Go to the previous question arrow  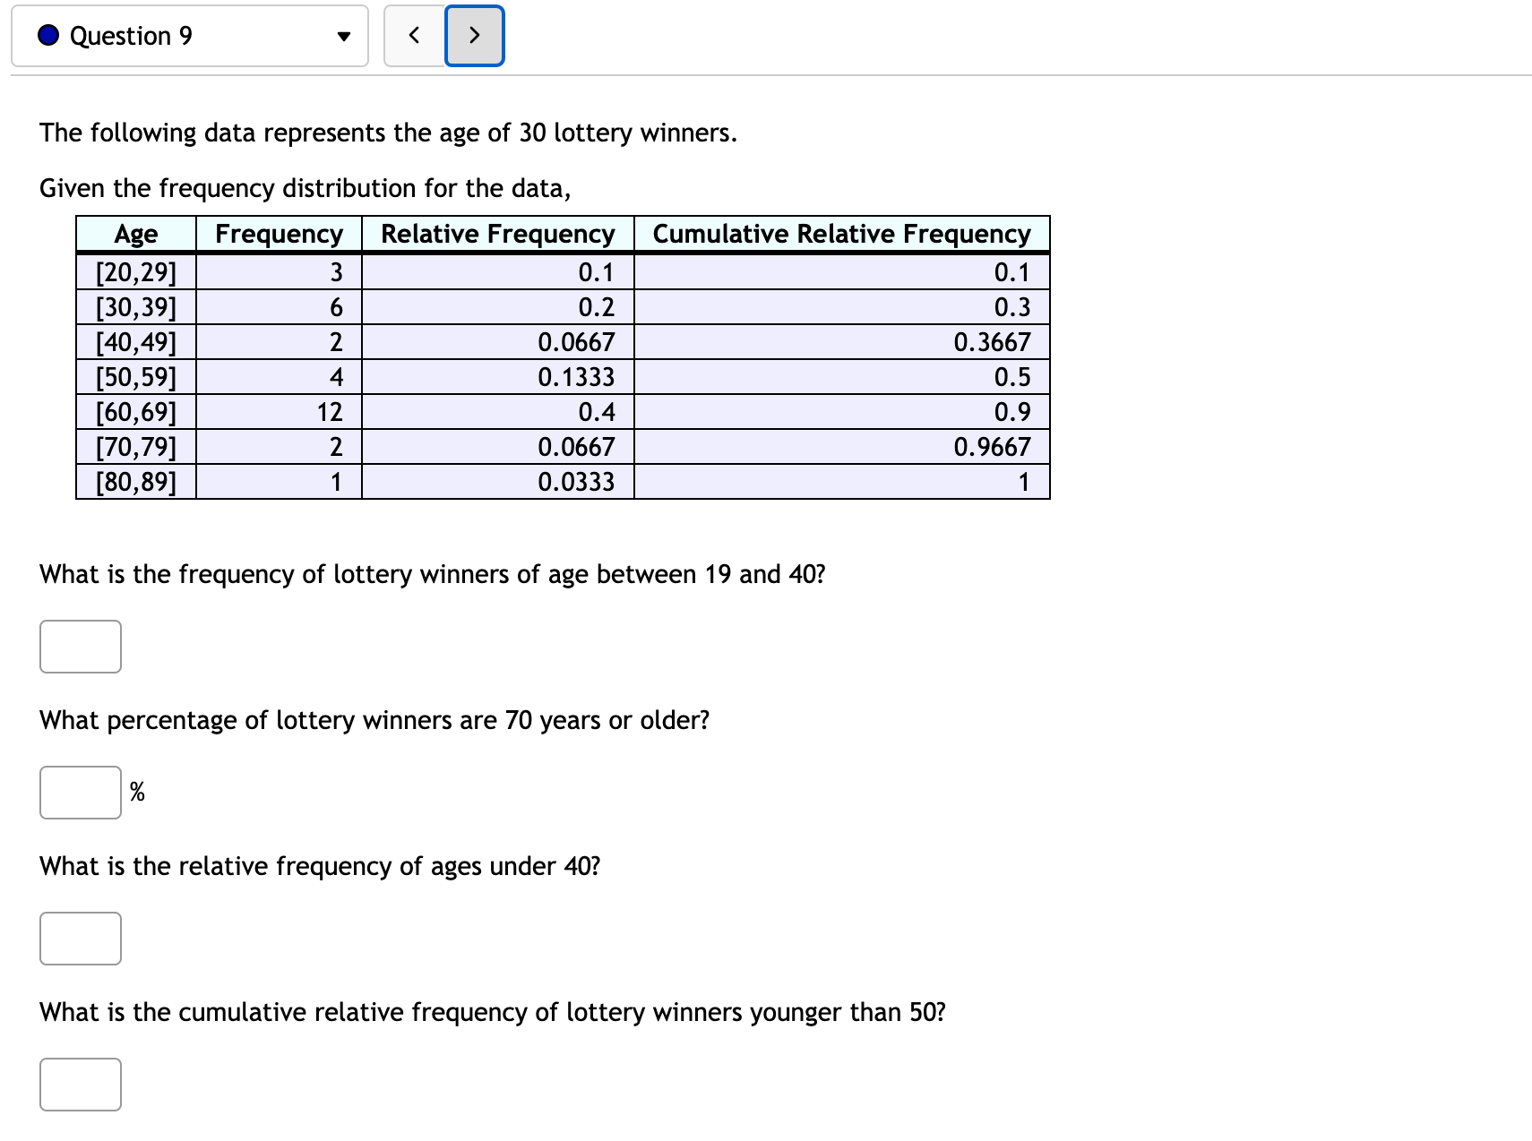coord(414,36)
